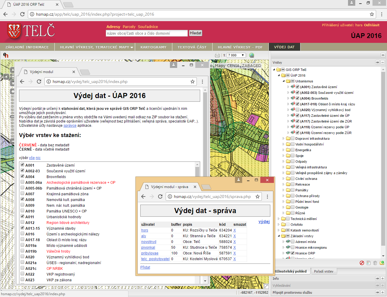Screen dimensions: 387x297
Task: Click the green globe icon beside scale
Action: 252,55
